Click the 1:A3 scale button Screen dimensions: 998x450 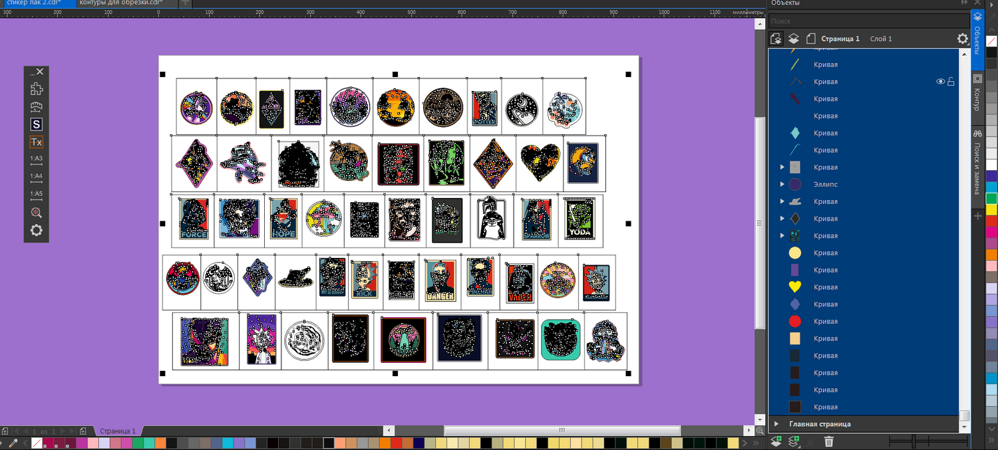point(37,160)
